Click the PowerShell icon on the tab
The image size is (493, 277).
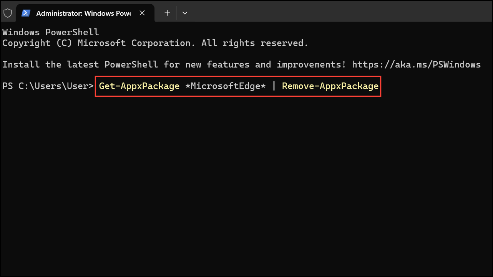tap(26, 13)
